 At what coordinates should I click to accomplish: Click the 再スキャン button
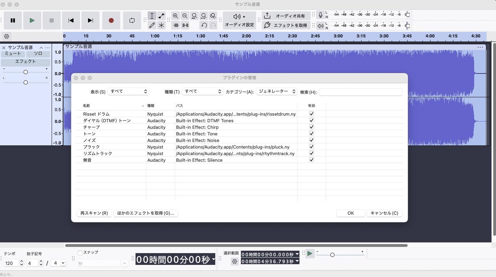(x=94, y=213)
